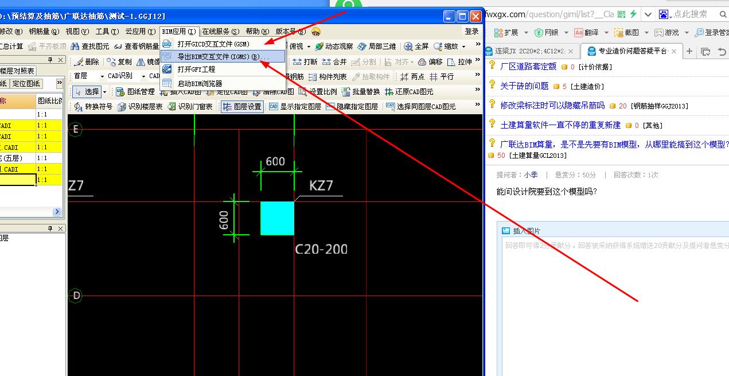Click 显示指定图层 tool

pos(295,106)
